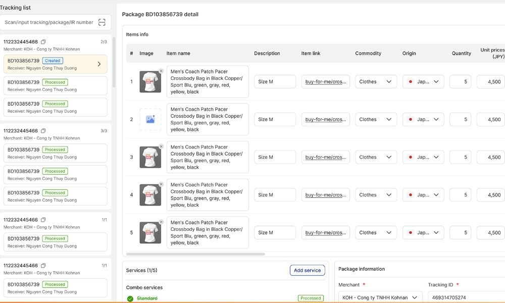Edit item name field in row 4
505x303 pixels.
coord(208,195)
